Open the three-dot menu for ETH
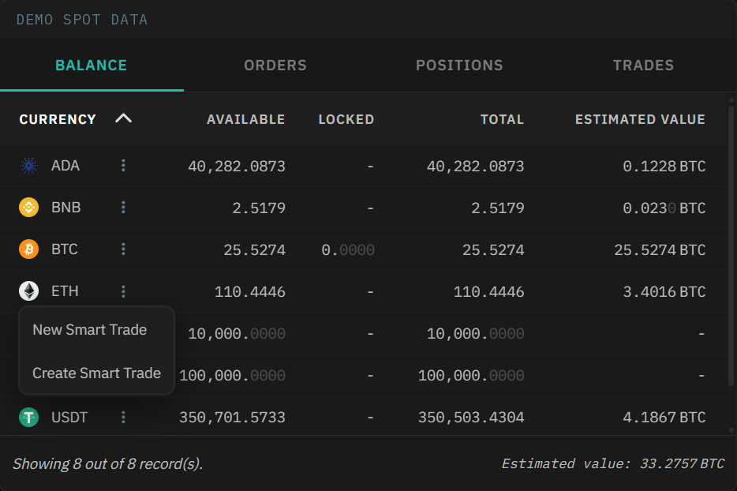The width and height of the screenshot is (737, 491). click(123, 291)
